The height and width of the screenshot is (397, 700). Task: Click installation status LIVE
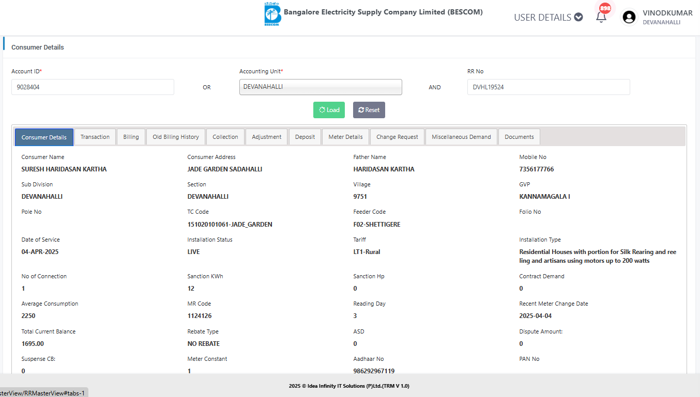coord(193,252)
